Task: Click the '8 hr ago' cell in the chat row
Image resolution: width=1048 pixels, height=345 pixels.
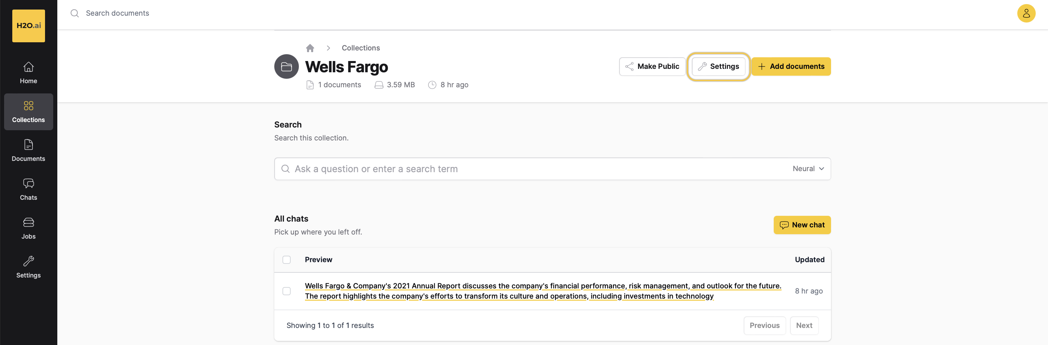Action: point(809,291)
